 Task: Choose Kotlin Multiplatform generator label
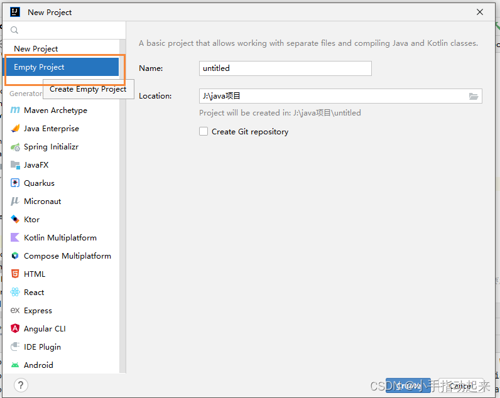click(60, 238)
